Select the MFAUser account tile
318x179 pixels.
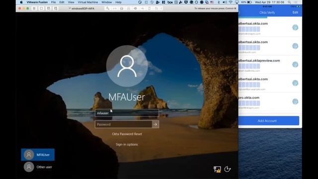tap(38, 155)
